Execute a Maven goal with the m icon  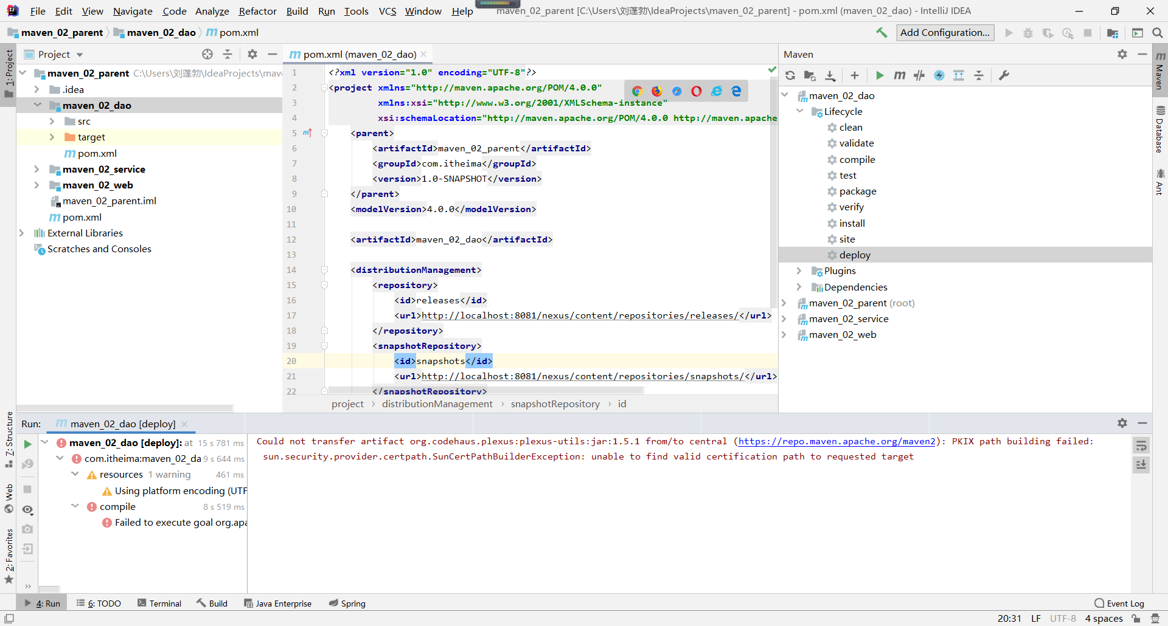[x=900, y=75]
